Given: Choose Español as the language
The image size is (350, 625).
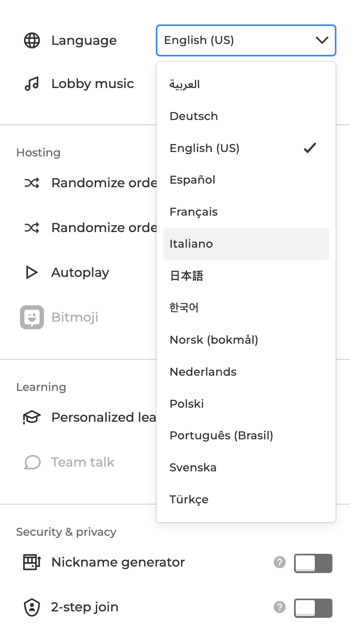Looking at the screenshot, I should click(x=193, y=180).
